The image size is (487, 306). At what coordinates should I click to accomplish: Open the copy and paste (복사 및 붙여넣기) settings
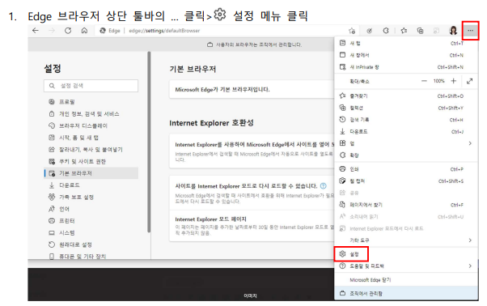tap(91, 150)
